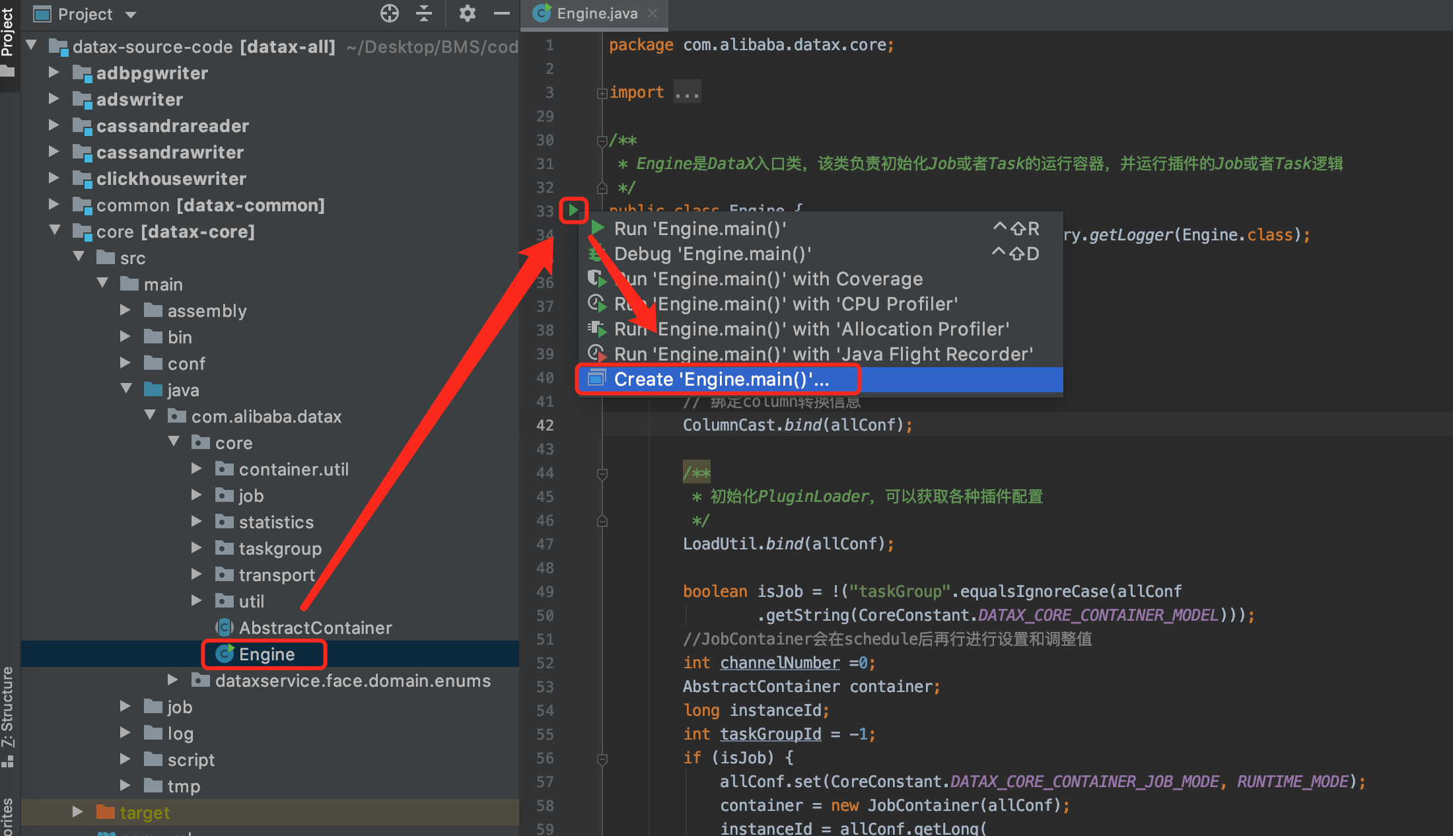Expand the target folder
The image size is (1453, 836).
pyautogui.click(x=77, y=812)
